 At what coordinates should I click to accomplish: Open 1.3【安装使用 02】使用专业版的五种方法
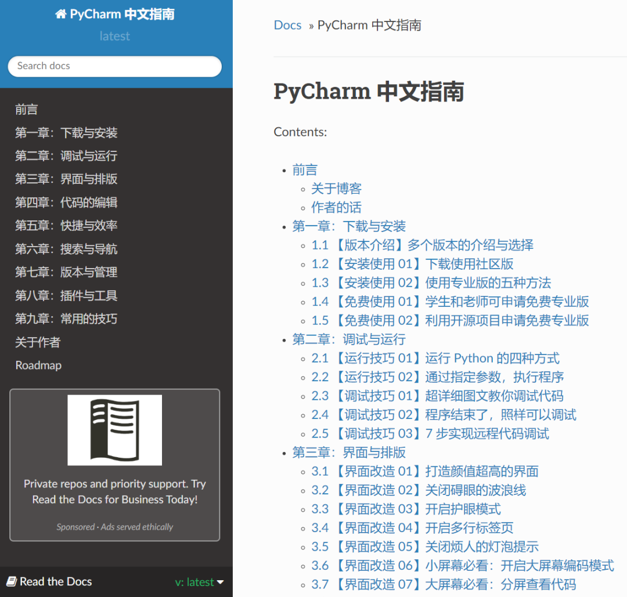(431, 283)
